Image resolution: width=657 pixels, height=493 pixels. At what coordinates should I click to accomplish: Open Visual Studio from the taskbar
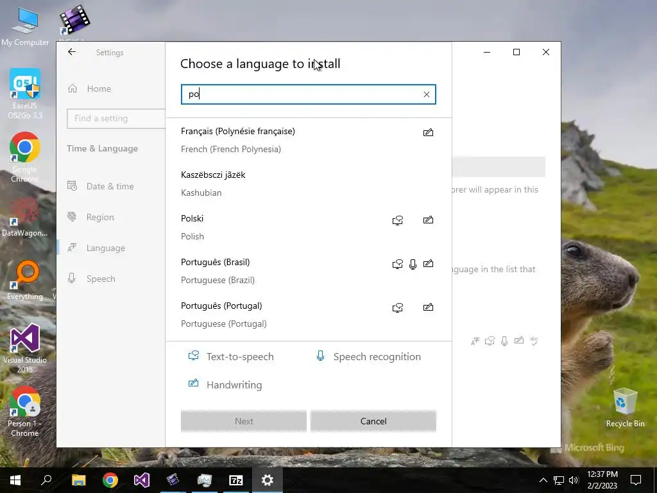(x=142, y=480)
